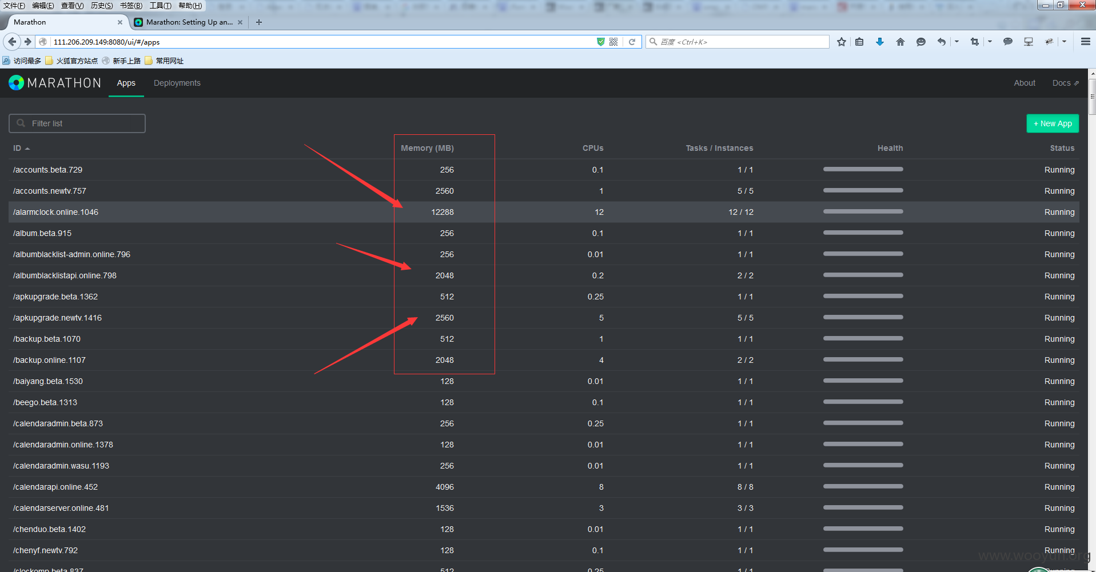The height and width of the screenshot is (572, 1096).
Task: Click the Filter list input field
Action: click(x=77, y=123)
